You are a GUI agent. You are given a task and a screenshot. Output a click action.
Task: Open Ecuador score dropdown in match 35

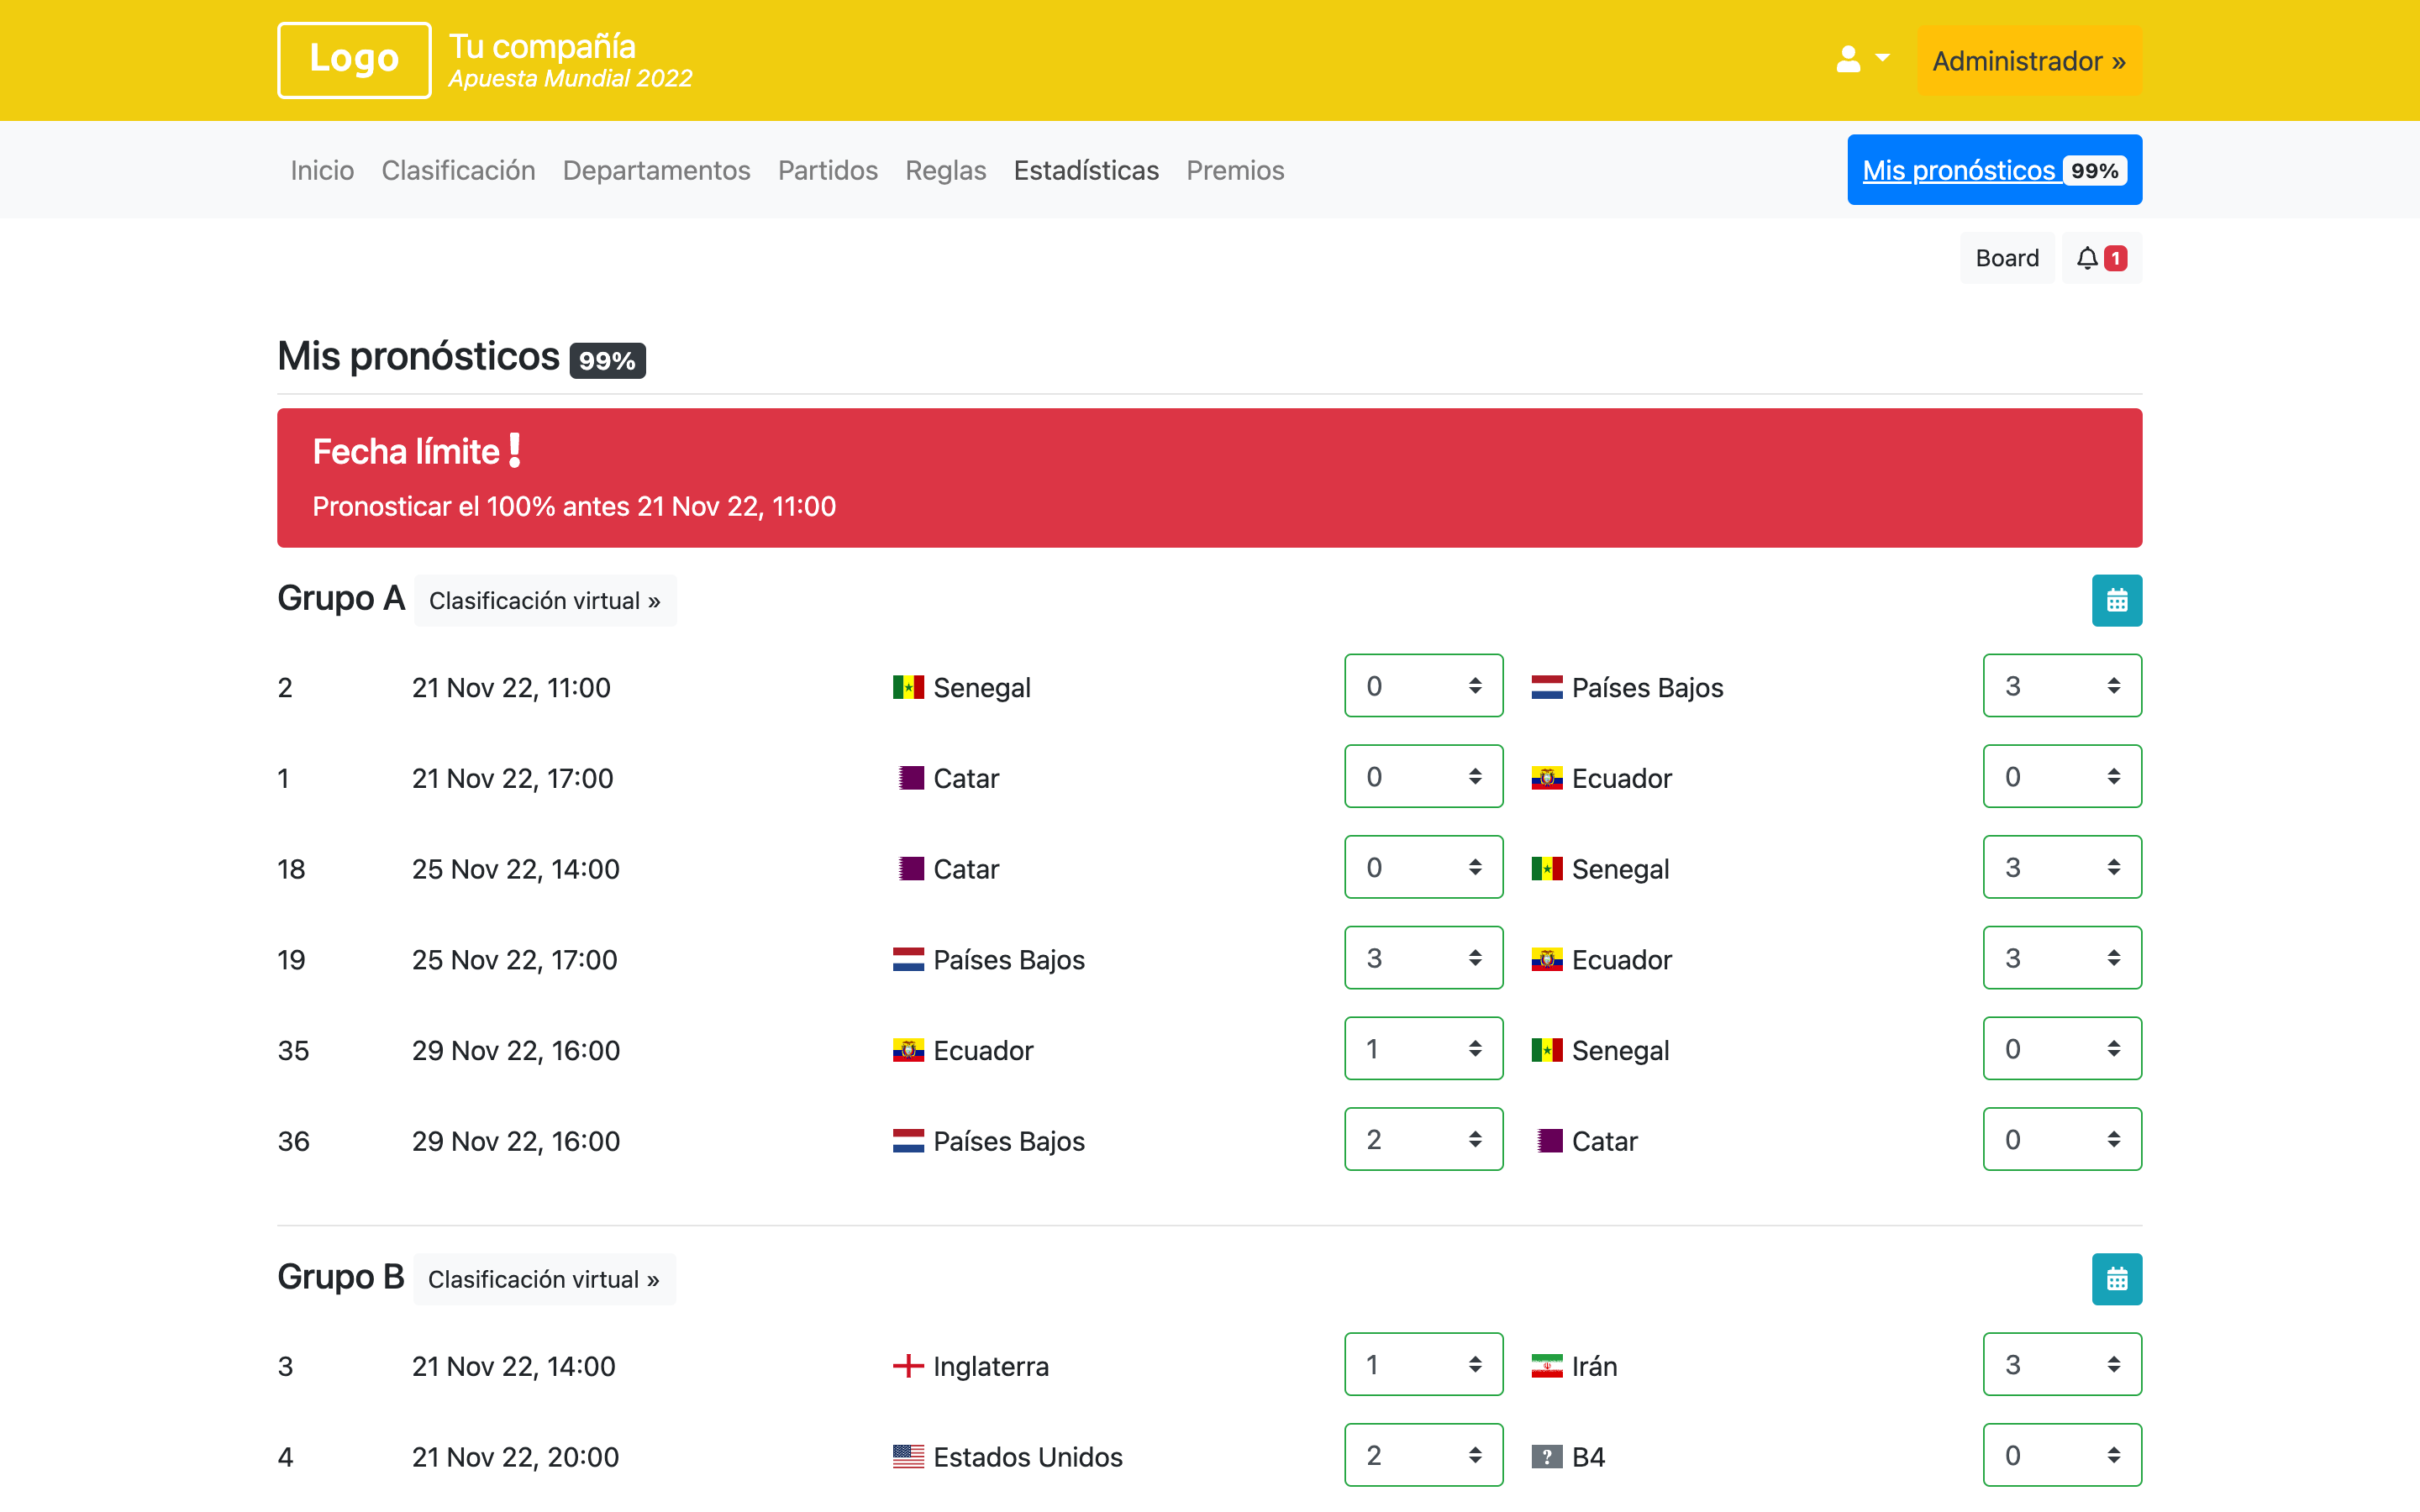(x=1423, y=1048)
